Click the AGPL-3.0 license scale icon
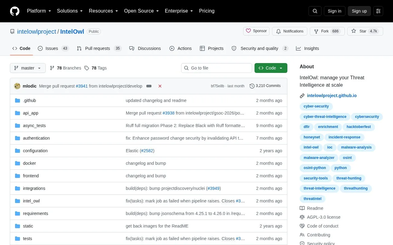 tap(302, 217)
